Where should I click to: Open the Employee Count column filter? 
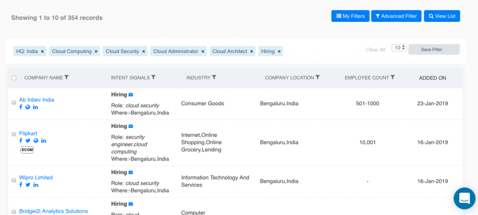click(393, 78)
